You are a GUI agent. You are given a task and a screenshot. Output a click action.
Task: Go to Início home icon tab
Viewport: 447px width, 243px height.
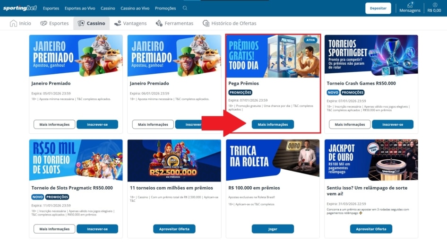click(x=20, y=23)
